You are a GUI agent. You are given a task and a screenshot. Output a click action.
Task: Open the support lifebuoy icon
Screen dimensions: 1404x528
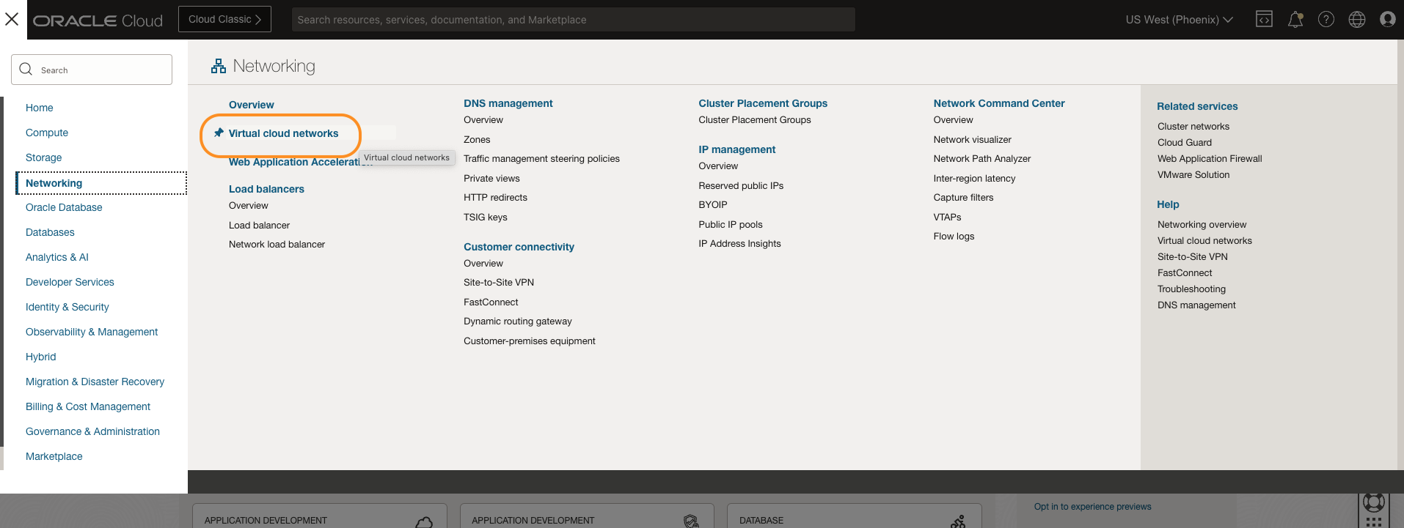click(1373, 502)
